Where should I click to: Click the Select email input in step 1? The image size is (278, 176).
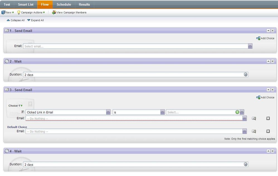[x=136, y=46]
